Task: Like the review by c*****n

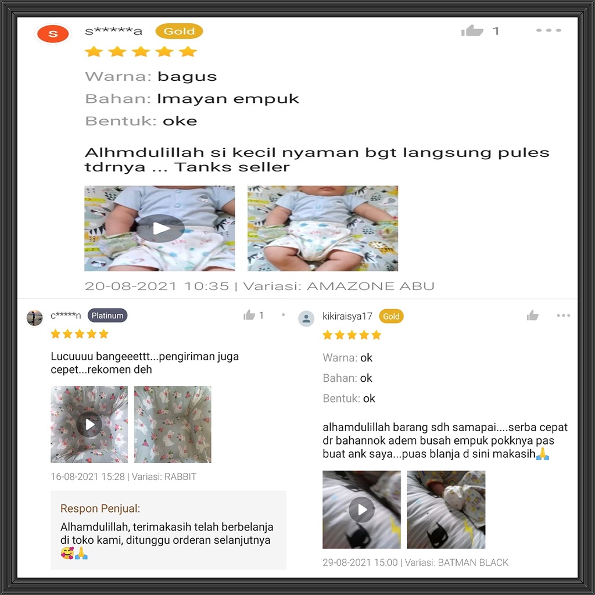Action: coord(249,315)
